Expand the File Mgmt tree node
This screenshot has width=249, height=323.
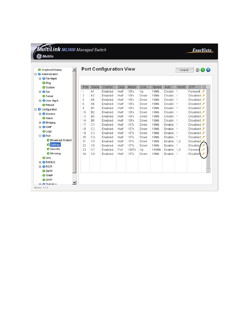[40, 79]
